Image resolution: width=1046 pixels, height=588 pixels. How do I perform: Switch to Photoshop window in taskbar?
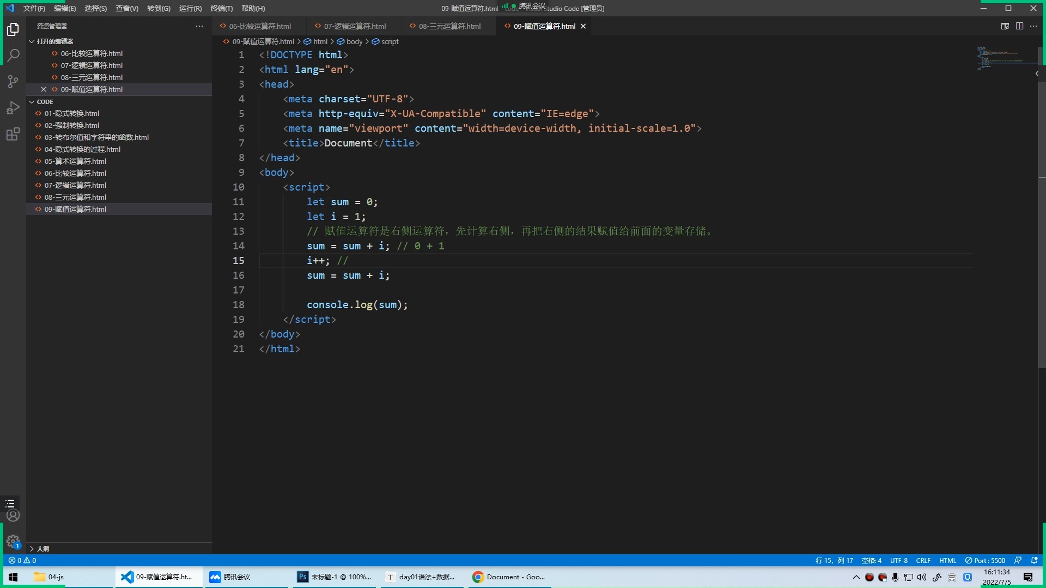click(x=335, y=577)
